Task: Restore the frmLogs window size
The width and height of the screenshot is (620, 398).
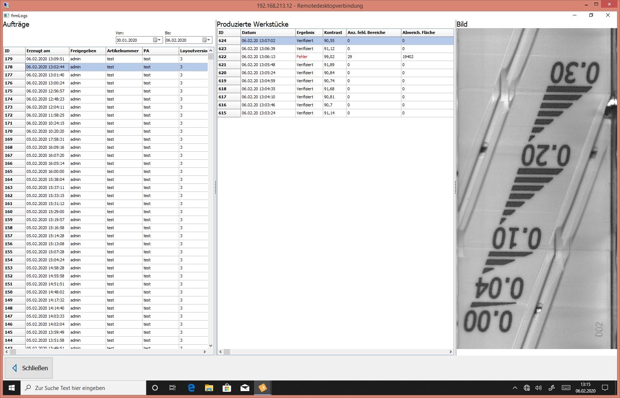Action: click(591, 15)
